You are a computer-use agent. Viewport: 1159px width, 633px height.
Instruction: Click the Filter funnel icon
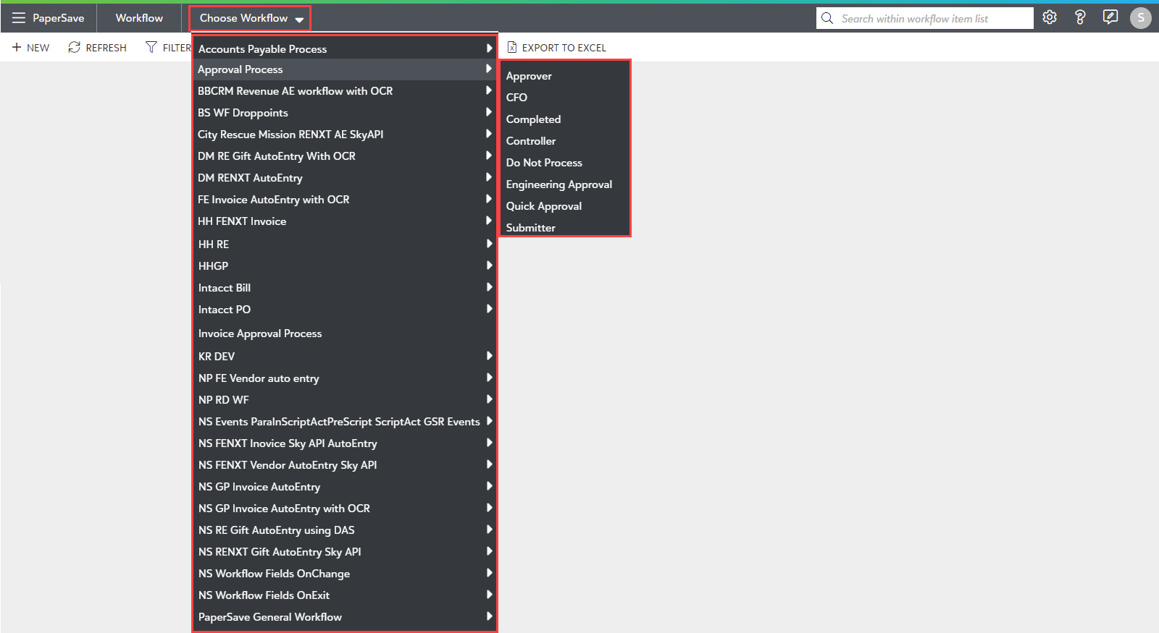pos(151,48)
